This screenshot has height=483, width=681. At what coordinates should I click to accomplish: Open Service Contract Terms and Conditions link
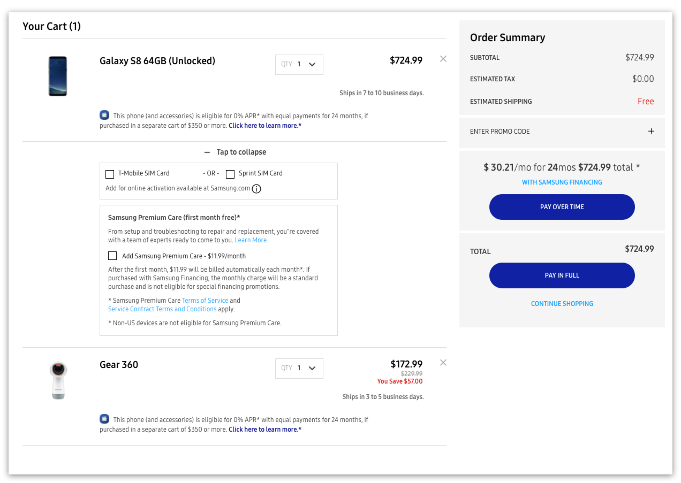[x=162, y=309]
